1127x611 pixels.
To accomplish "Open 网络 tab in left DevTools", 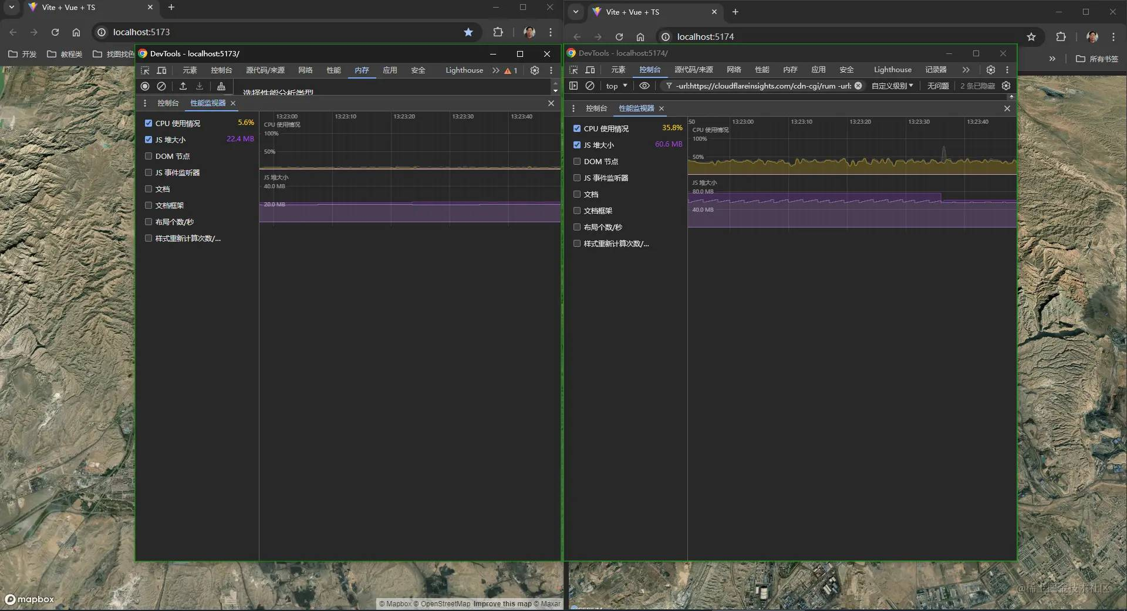I will point(305,70).
